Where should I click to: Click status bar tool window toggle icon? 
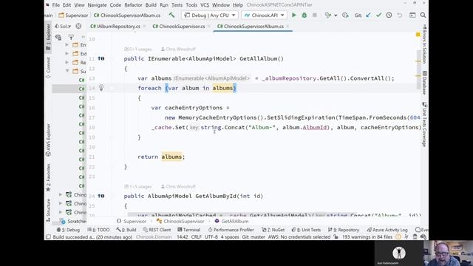tap(48, 237)
